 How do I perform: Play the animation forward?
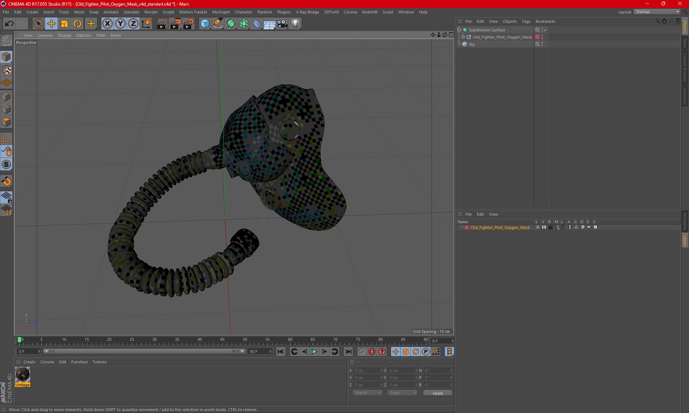point(314,351)
